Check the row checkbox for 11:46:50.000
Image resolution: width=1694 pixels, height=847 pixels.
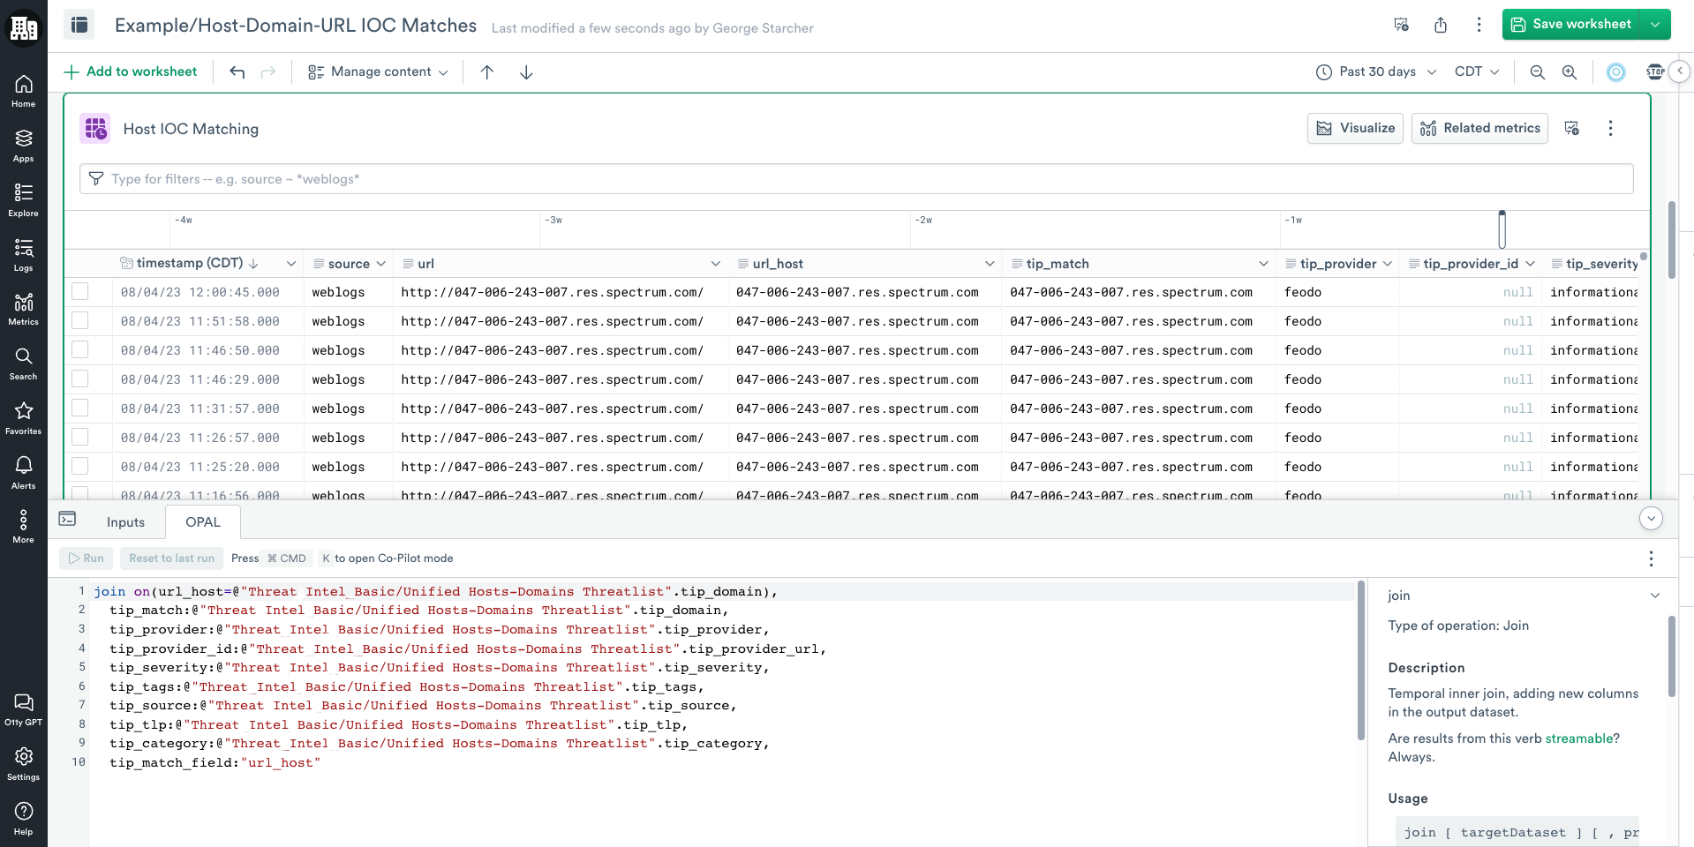click(x=80, y=350)
